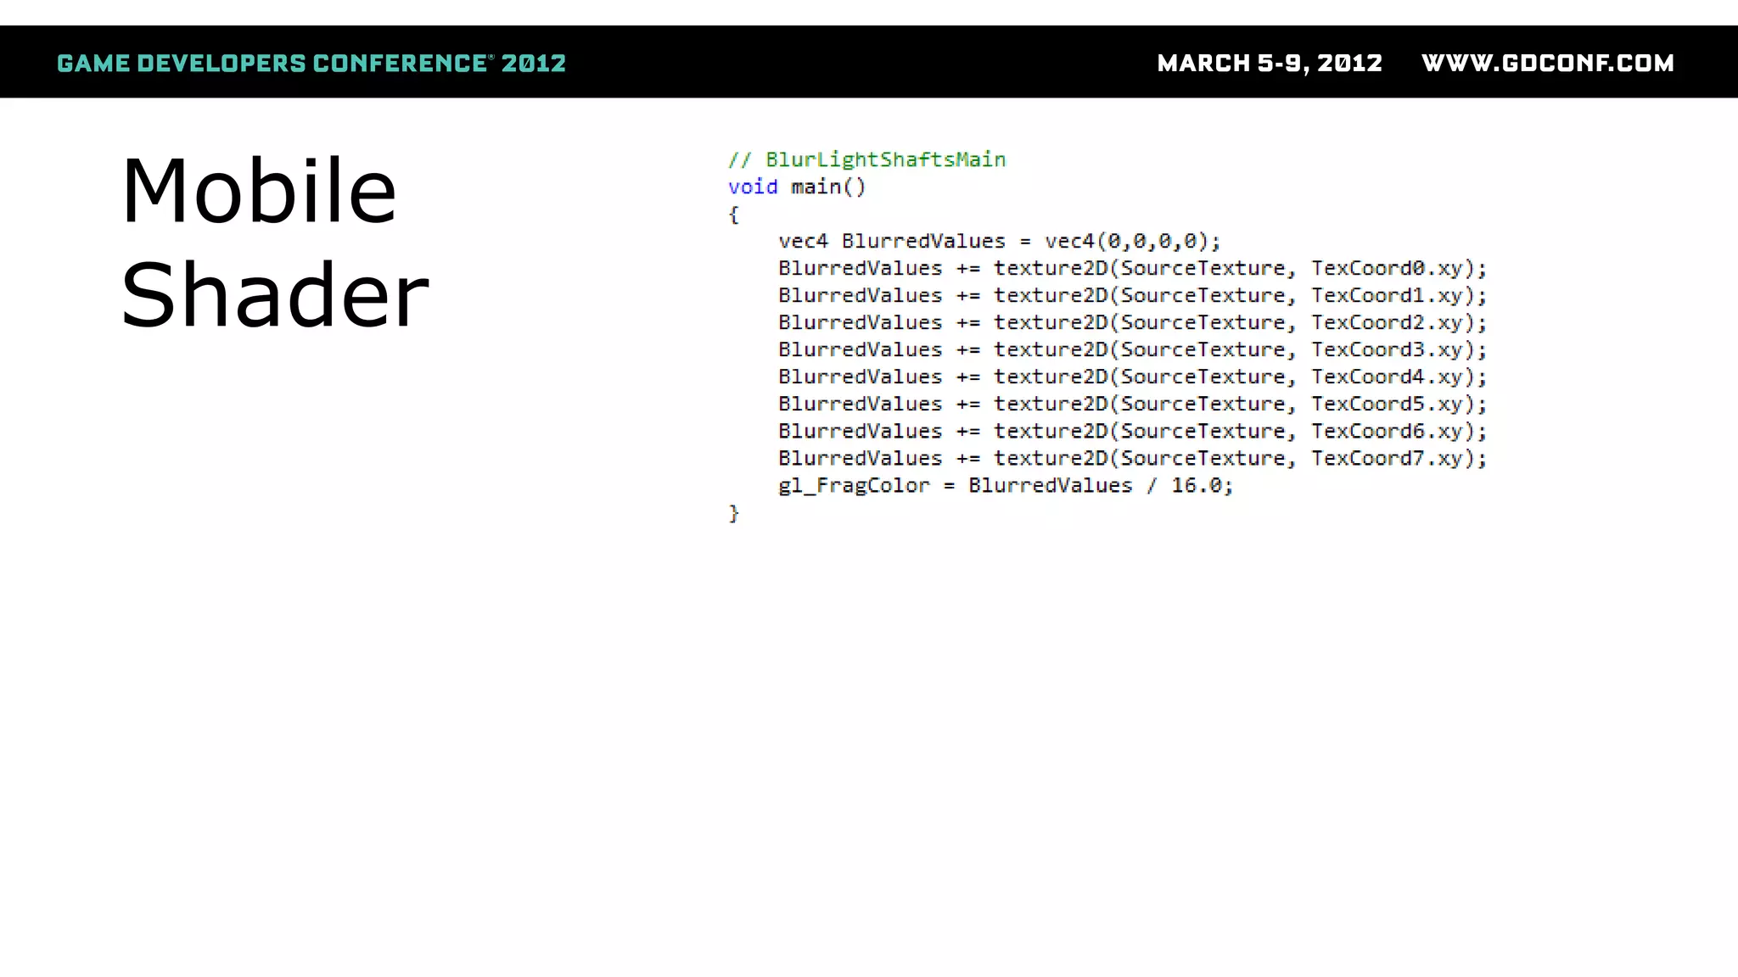Click the March 5-9, 2012 date text
The height and width of the screenshot is (977, 1738).
1270,64
